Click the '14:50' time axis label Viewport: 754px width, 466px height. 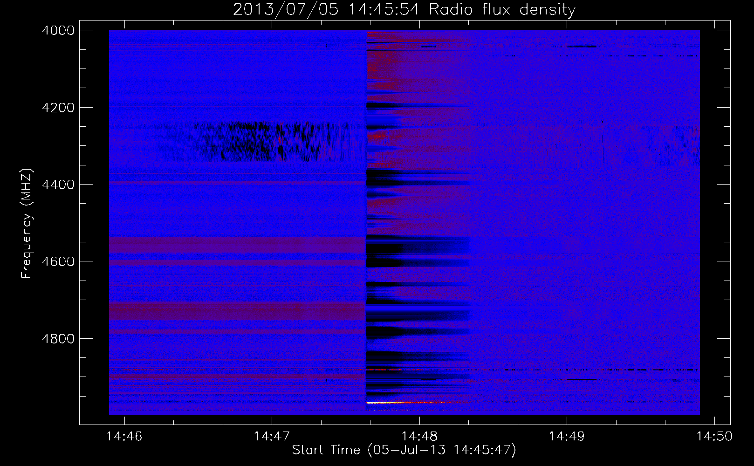coord(714,437)
